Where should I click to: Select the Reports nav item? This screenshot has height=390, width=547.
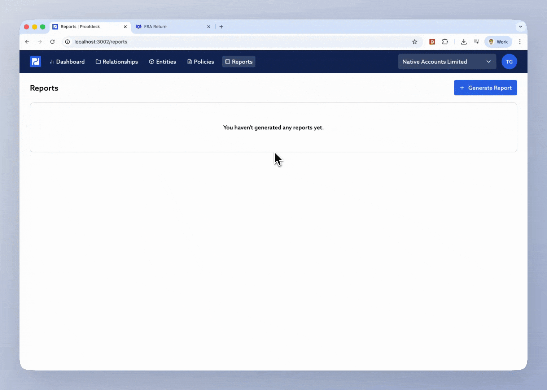(239, 62)
